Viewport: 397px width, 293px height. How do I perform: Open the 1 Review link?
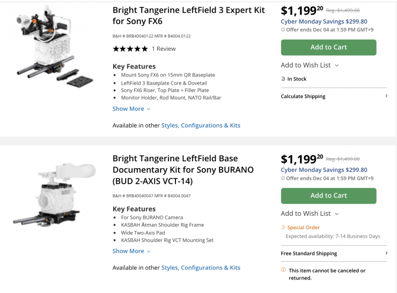click(164, 49)
